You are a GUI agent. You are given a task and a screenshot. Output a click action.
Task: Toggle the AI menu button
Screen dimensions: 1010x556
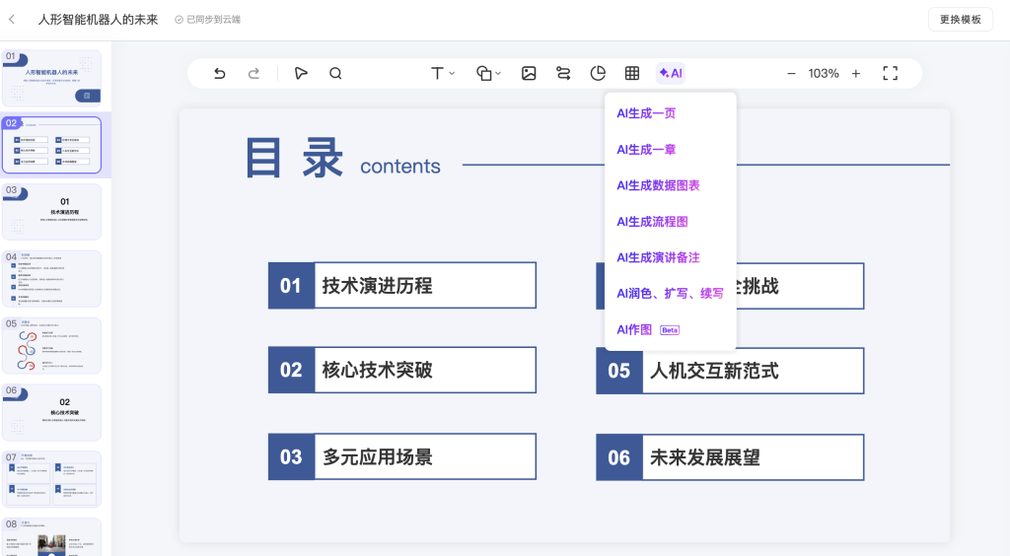[x=671, y=73]
